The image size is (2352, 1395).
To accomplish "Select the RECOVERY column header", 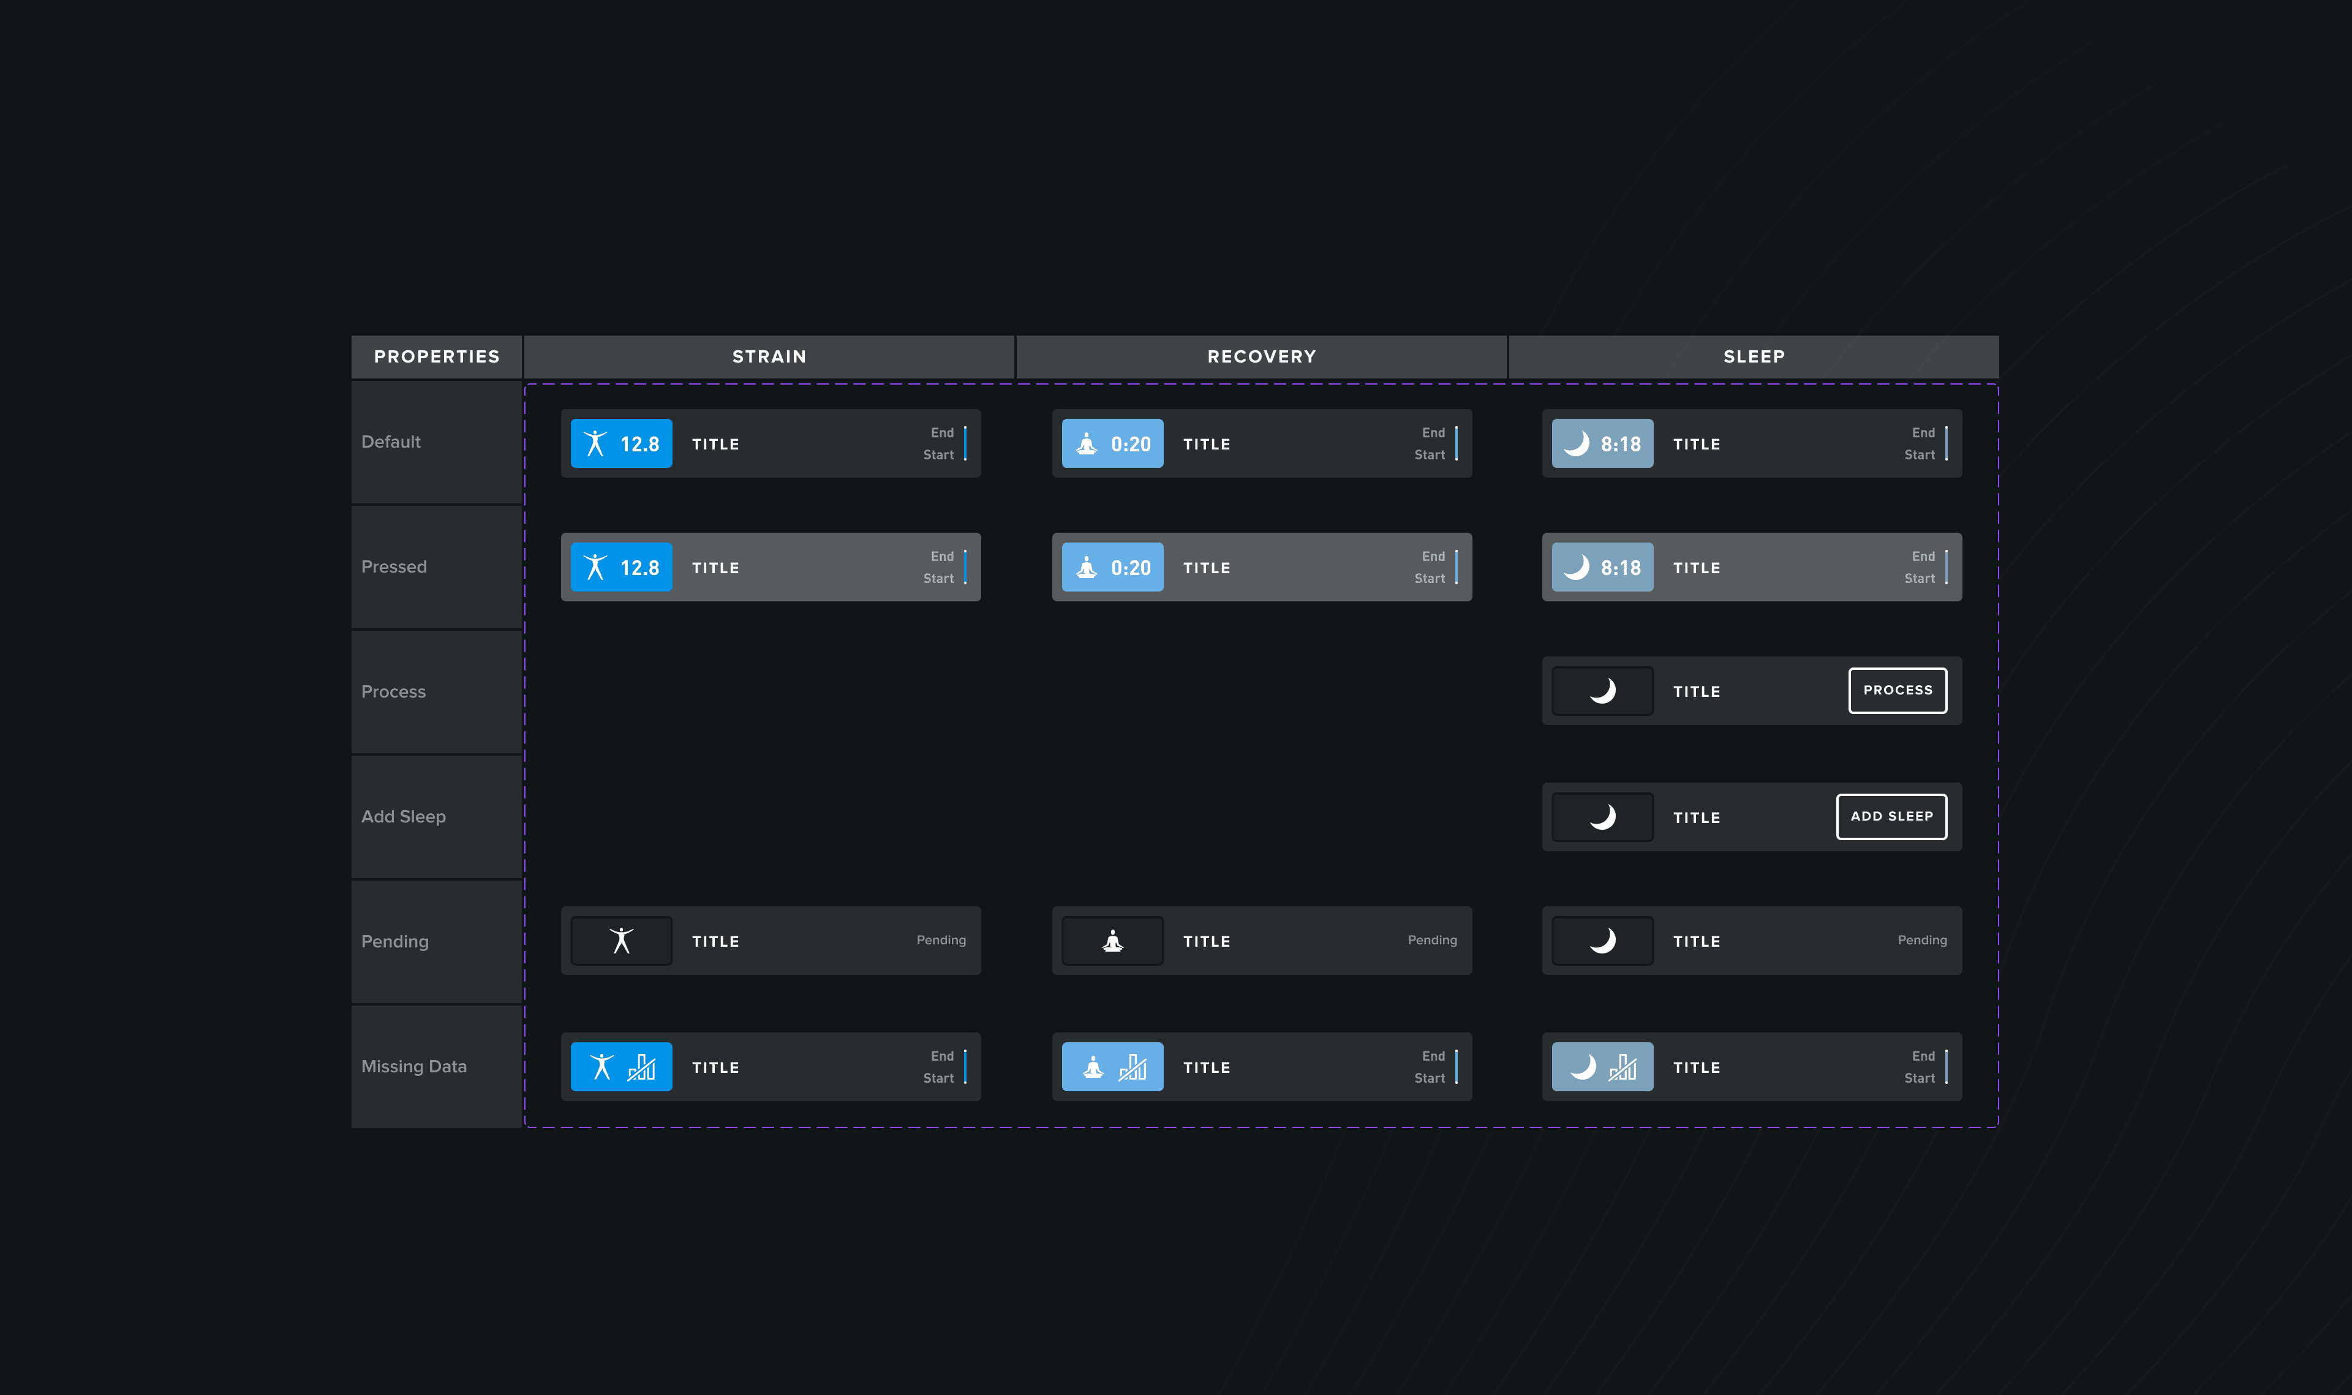I will click(x=1262, y=356).
